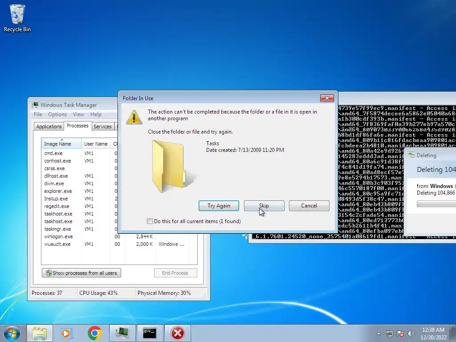Select Instup.exe process row
The image size is (456, 342).
80,199
